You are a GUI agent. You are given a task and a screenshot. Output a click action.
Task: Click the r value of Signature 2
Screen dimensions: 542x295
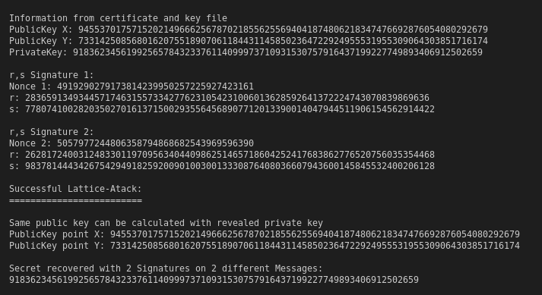pyautogui.click(x=230, y=155)
